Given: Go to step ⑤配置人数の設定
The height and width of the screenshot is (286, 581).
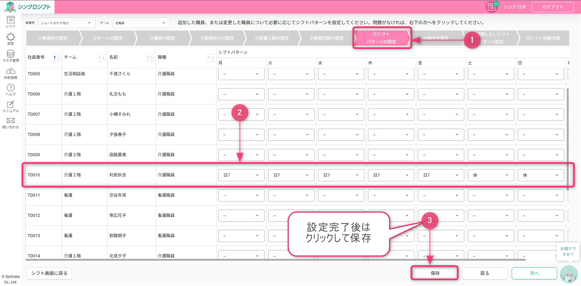Looking at the screenshot, I should (x=272, y=38).
